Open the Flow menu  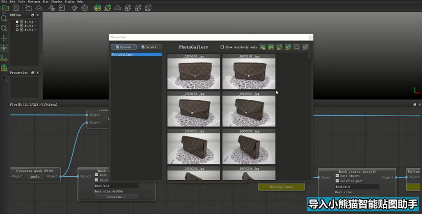point(46,1)
